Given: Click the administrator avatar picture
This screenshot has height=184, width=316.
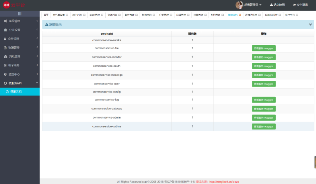Looking at the screenshot, I should pos(239,5).
